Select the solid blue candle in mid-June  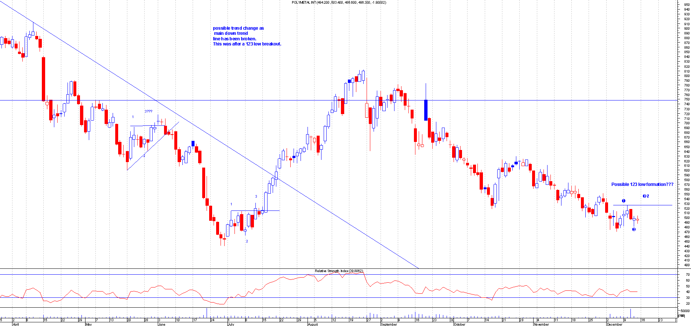click(x=193, y=143)
